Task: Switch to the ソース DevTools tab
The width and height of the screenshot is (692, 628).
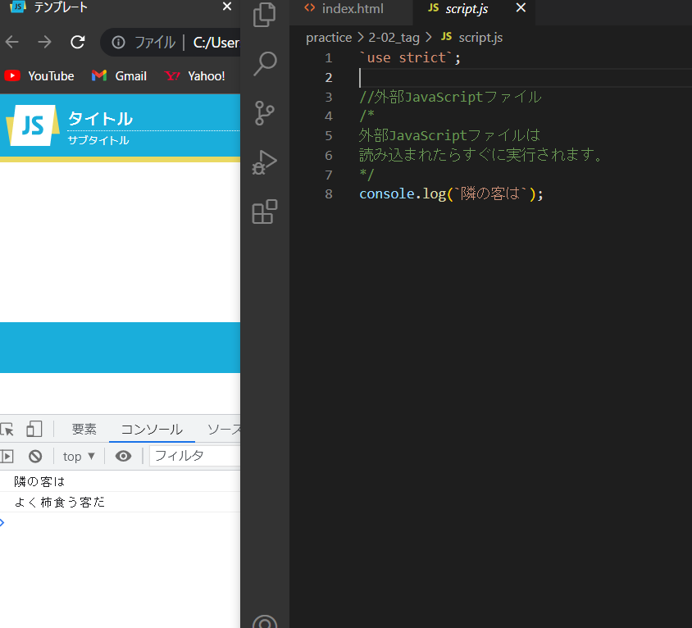Action: (x=224, y=429)
